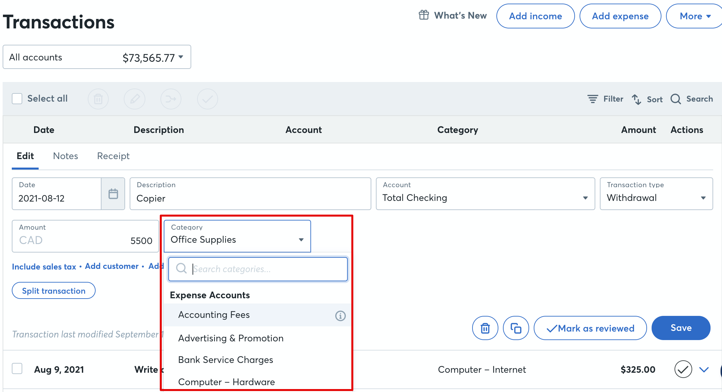Delete the transaction using the trash icon
Screen dimensions: 722x392
click(485, 328)
